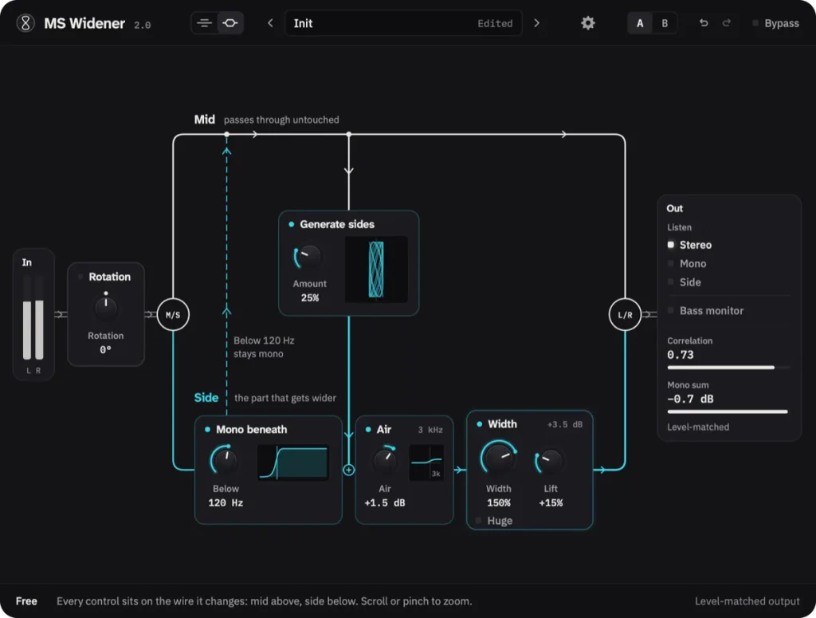Click the 120 Hz value
816x618 pixels.
tap(226, 503)
